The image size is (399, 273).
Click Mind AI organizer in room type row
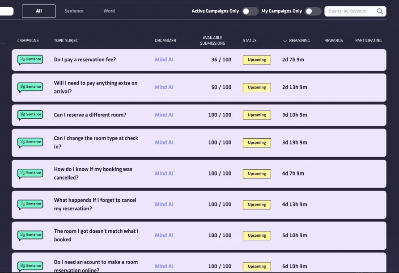tap(164, 142)
